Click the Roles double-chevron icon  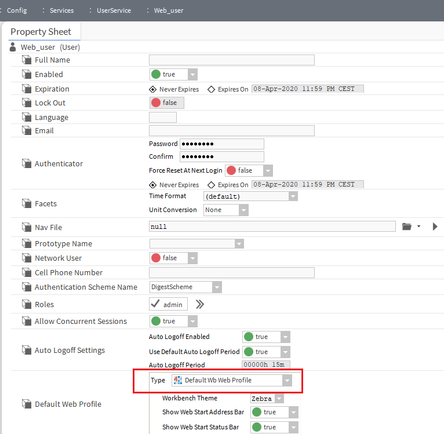pyautogui.click(x=199, y=304)
